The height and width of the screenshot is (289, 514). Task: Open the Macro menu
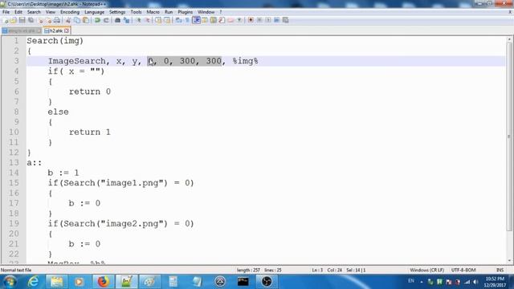coord(153,12)
